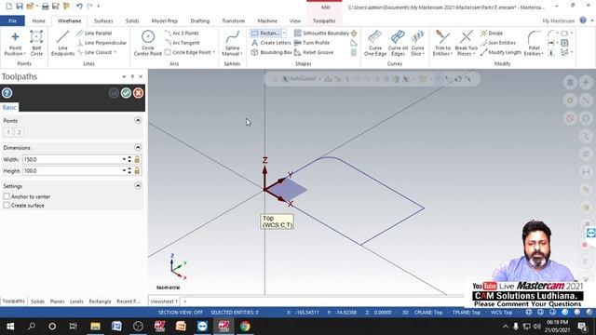This screenshot has height=335, width=596.
Task: Switch to the Home ribbon tab
Action: tap(38, 20)
